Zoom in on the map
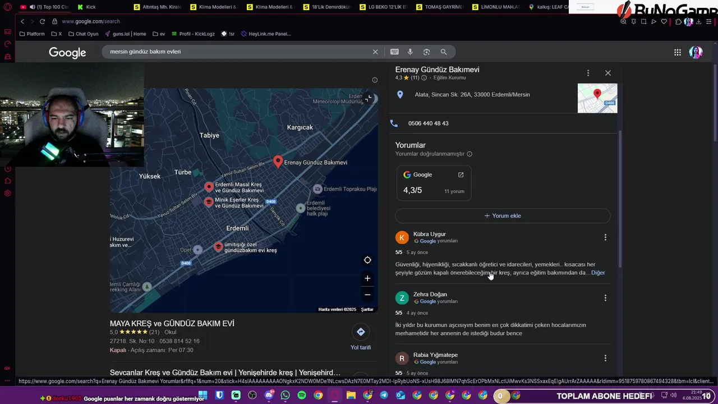 tap(367, 278)
